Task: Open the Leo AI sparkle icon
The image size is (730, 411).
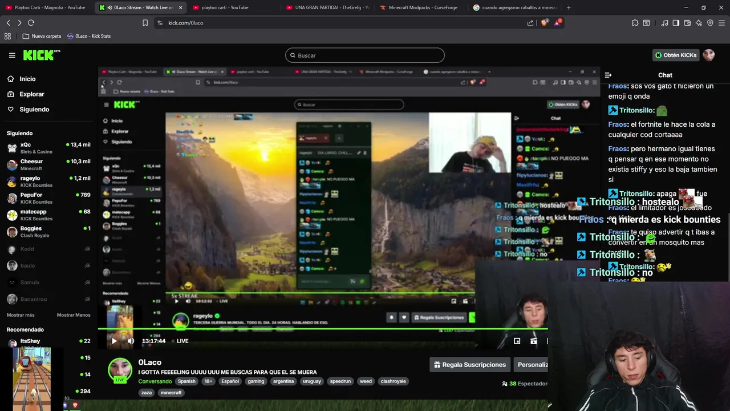Action: 699,23
